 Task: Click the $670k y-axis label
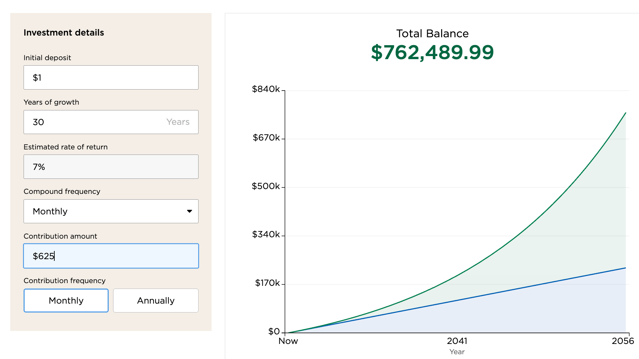pyautogui.click(x=266, y=138)
